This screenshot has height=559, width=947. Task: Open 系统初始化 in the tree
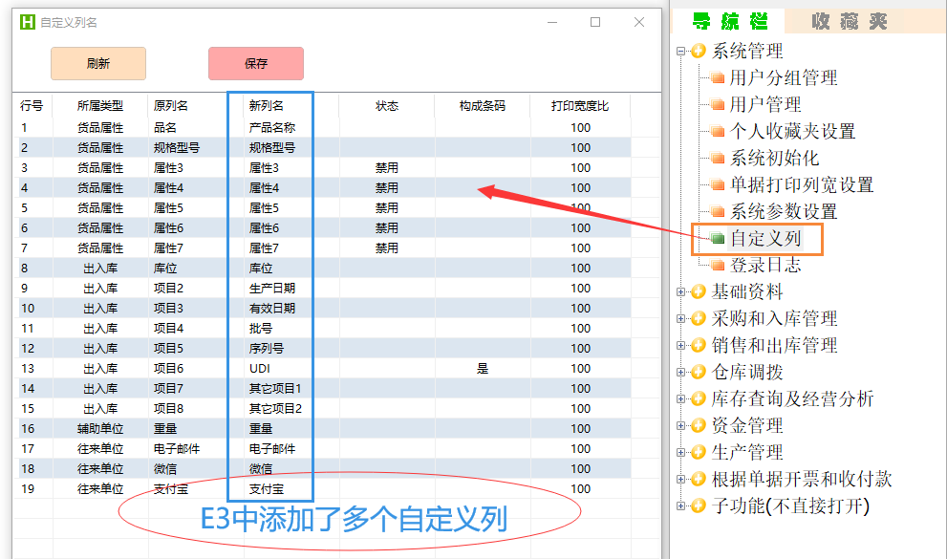click(x=774, y=159)
